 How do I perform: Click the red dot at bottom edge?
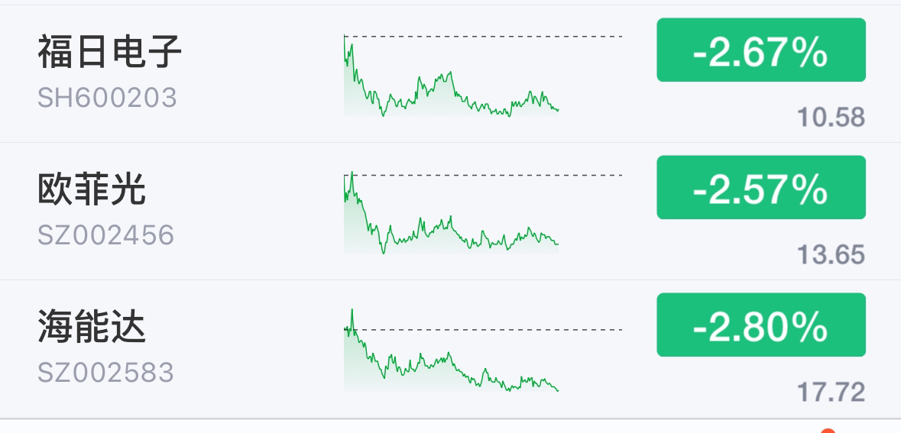click(x=828, y=430)
